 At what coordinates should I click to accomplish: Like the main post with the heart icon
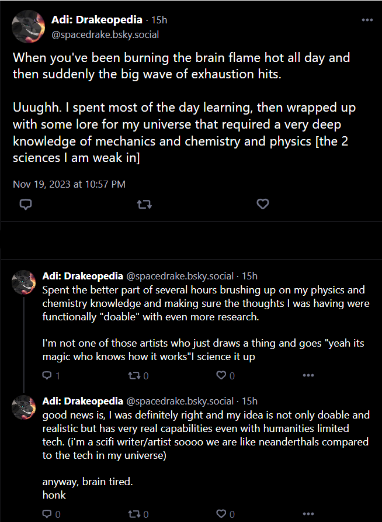[263, 204]
